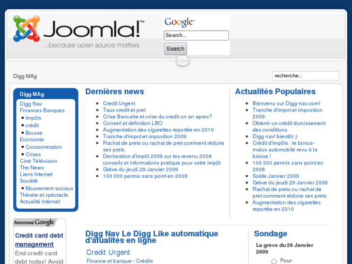
Task: Open the Credit Urgent article title
Action: tap(108, 252)
